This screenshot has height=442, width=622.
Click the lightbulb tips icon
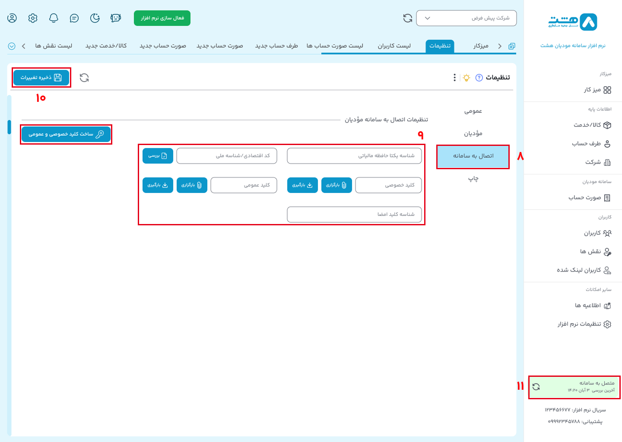point(466,78)
